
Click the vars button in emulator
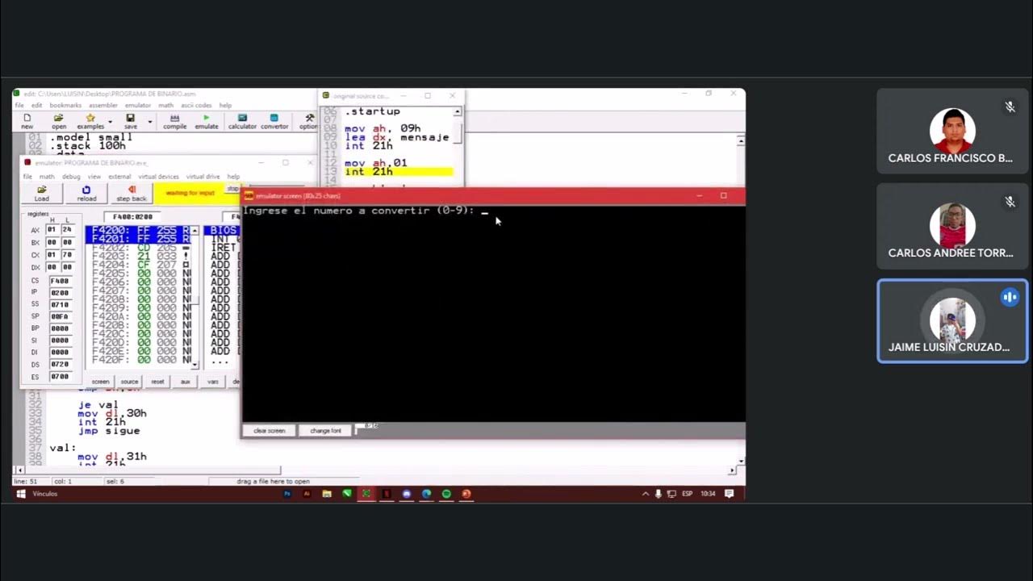[x=213, y=382]
